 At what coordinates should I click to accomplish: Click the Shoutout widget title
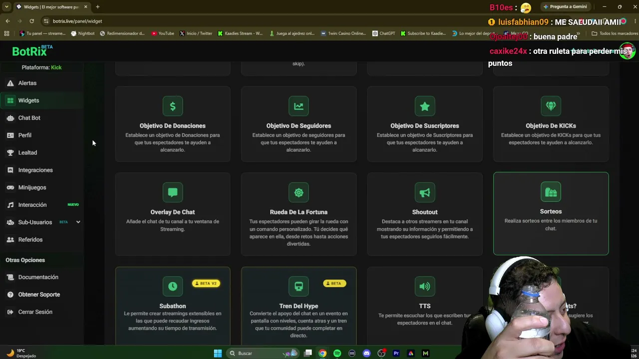point(425,212)
